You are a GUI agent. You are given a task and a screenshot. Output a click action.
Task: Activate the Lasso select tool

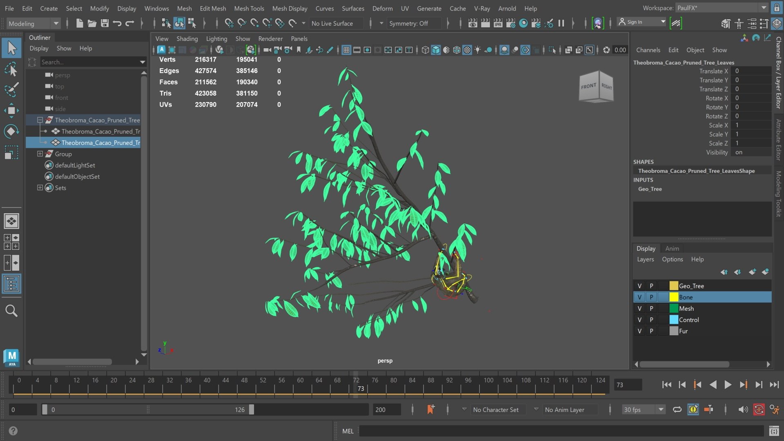11,69
